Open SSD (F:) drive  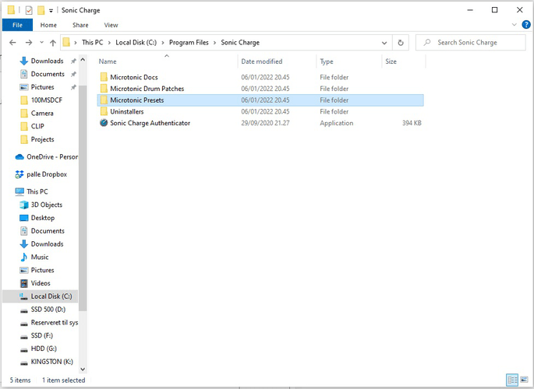coord(41,335)
